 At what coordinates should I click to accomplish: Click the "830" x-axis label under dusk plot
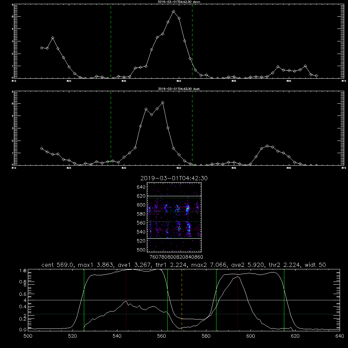coord(124,168)
